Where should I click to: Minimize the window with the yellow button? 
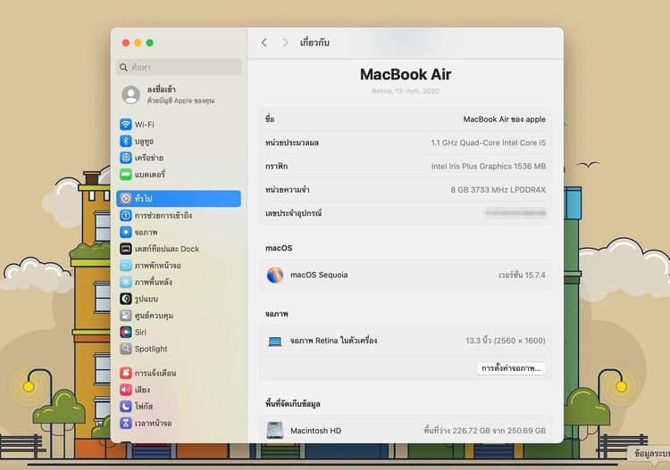click(x=138, y=43)
